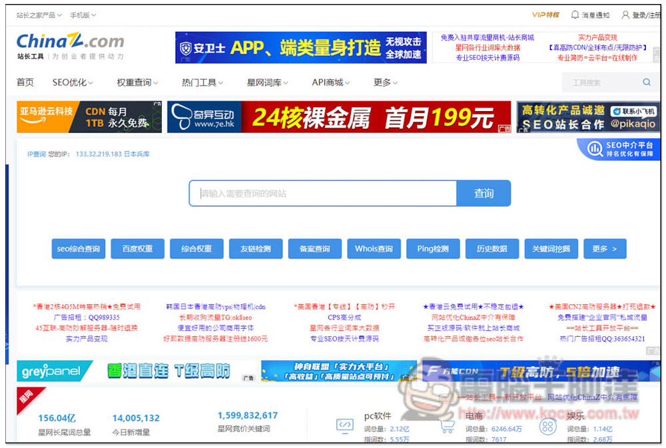The image size is (666, 448).
Task: Click the 友链检测 button
Action: coord(256,249)
